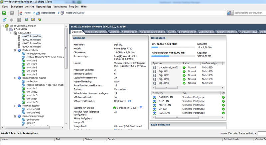This screenshot has height=145, width=266.
Task: Click inventory tree down scroll arrow
Action: coord(66,124)
